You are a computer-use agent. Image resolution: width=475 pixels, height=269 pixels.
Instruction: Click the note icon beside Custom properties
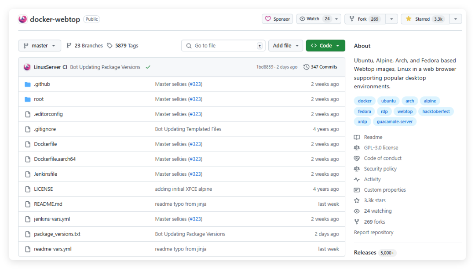coord(357,190)
